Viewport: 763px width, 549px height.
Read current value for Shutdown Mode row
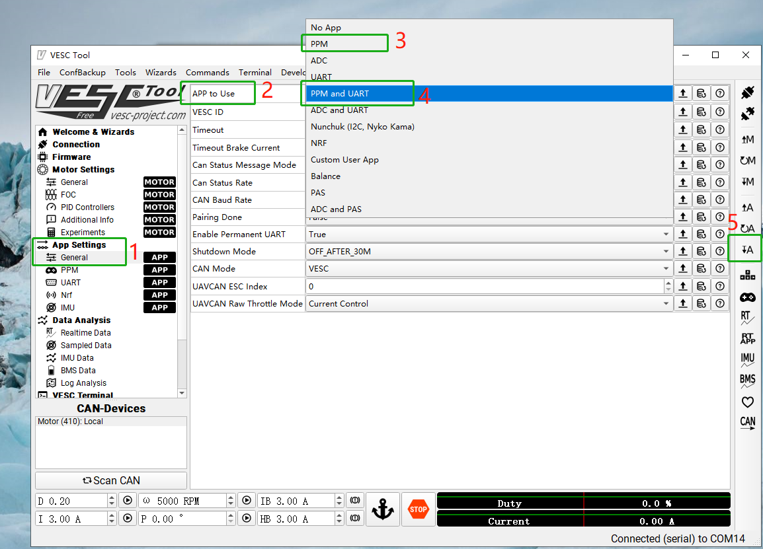683,251
